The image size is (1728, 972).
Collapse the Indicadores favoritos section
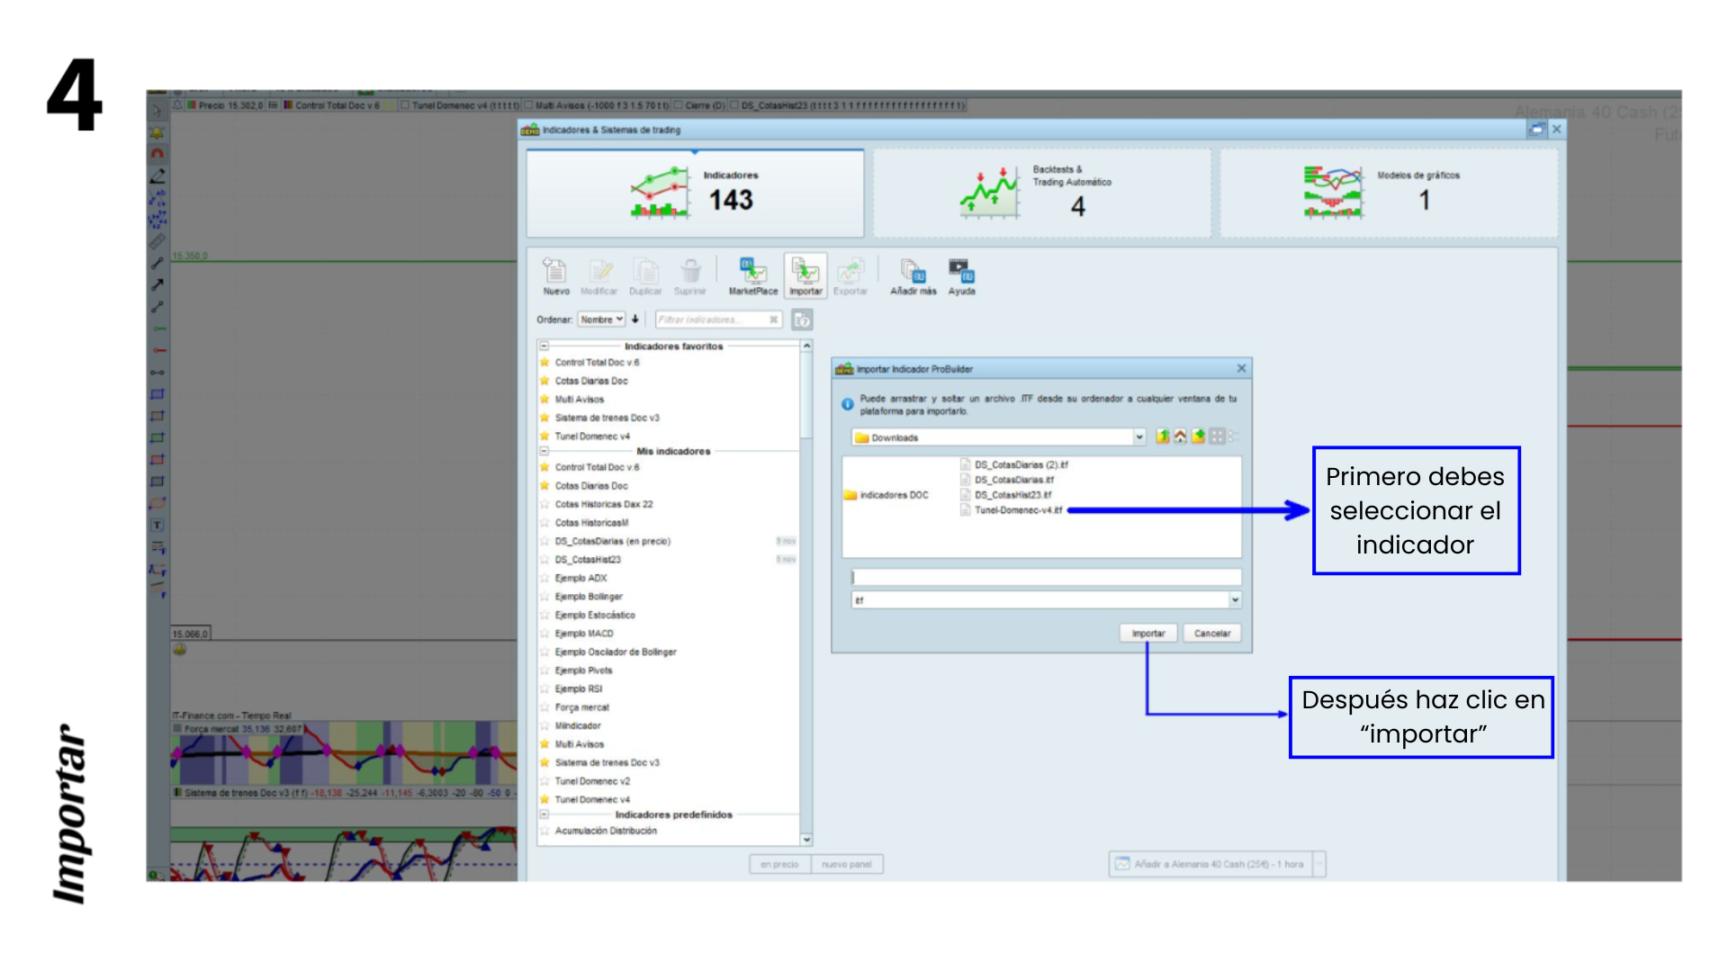(544, 346)
